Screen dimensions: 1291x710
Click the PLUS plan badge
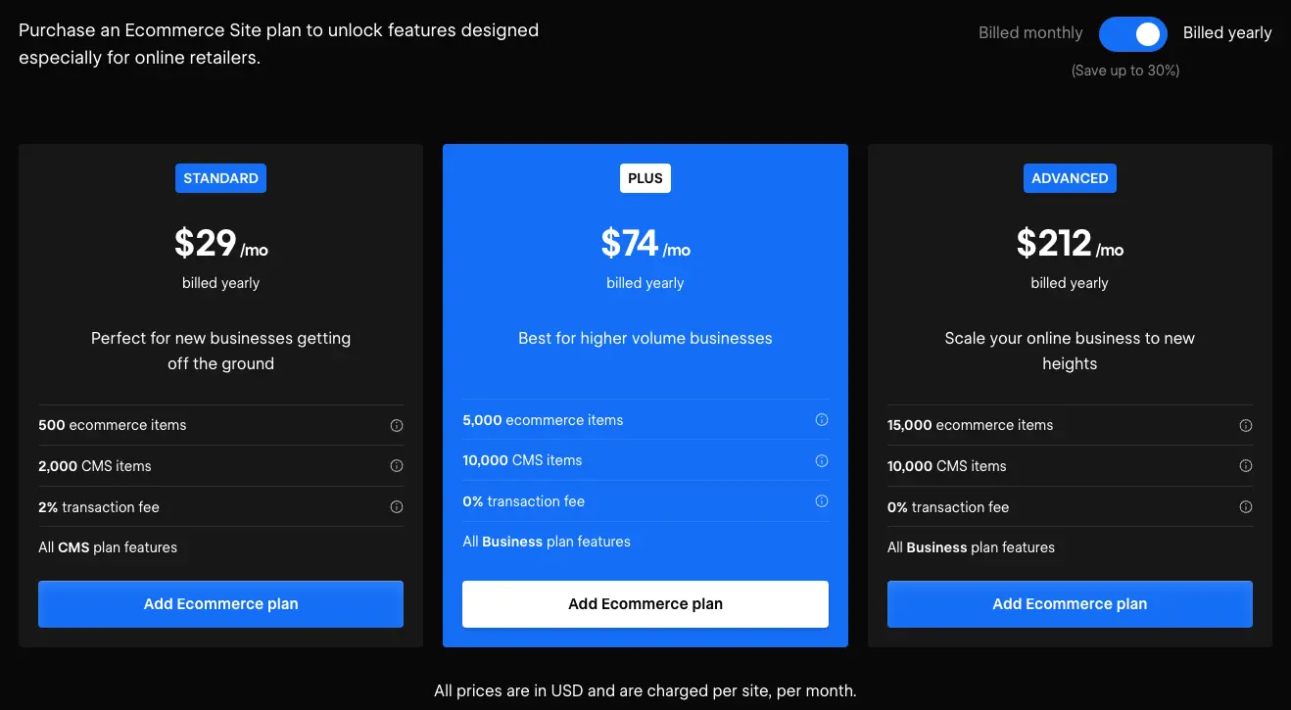point(645,178)
